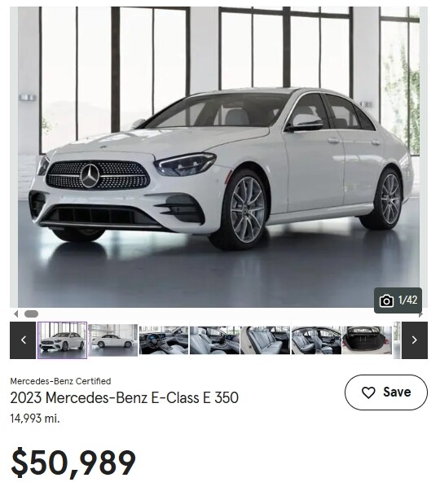Select the front seats thumbnail
Viewport: 440px width, 491px height.
[x=214, y=340]
